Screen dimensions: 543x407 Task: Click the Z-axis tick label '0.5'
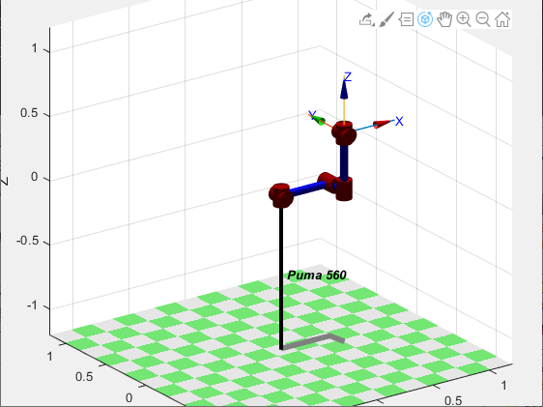click(30, 113)
